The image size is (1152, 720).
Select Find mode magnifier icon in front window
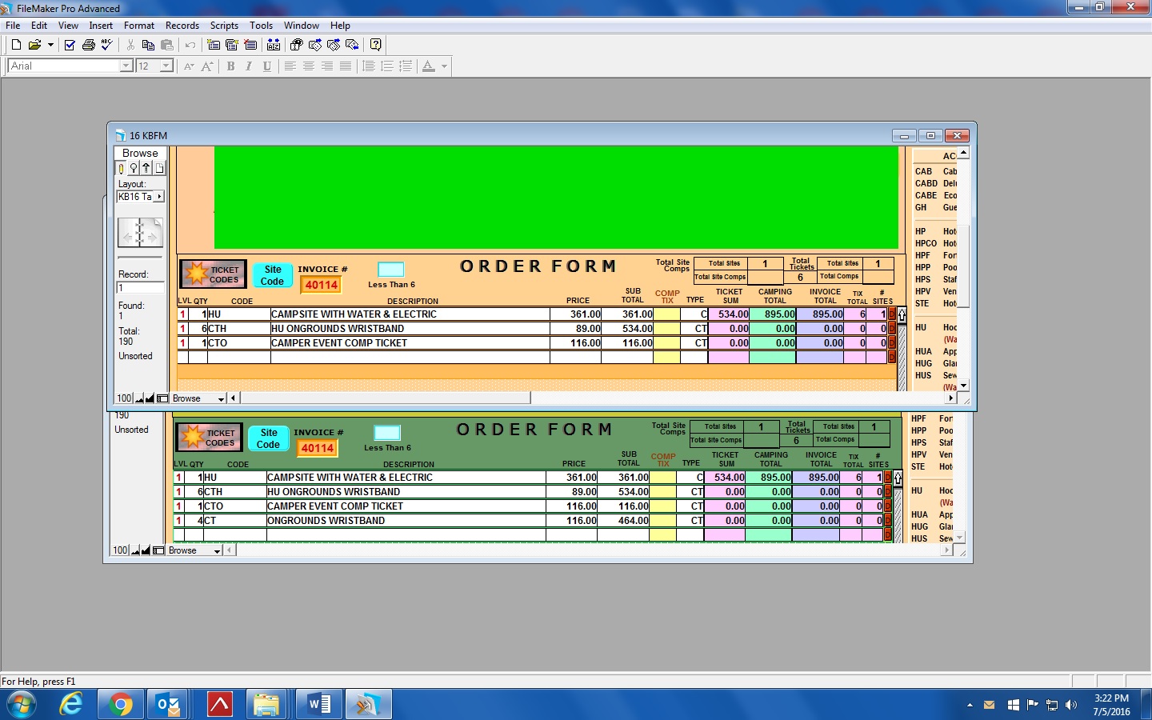pyautogui.click(x=134, y=168)
